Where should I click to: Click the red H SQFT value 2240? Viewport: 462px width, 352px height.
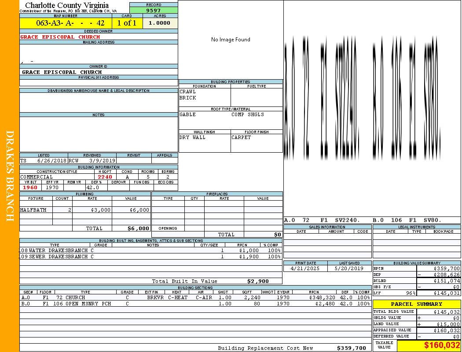coord(105,177)
